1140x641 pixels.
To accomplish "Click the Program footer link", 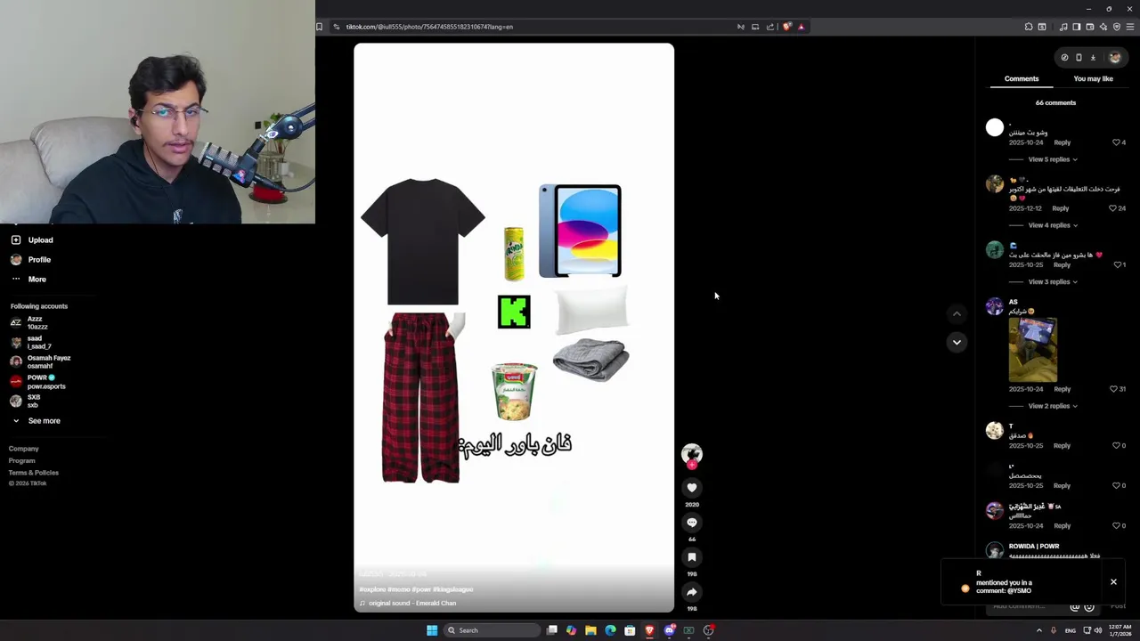I will (x=22, y=461).
